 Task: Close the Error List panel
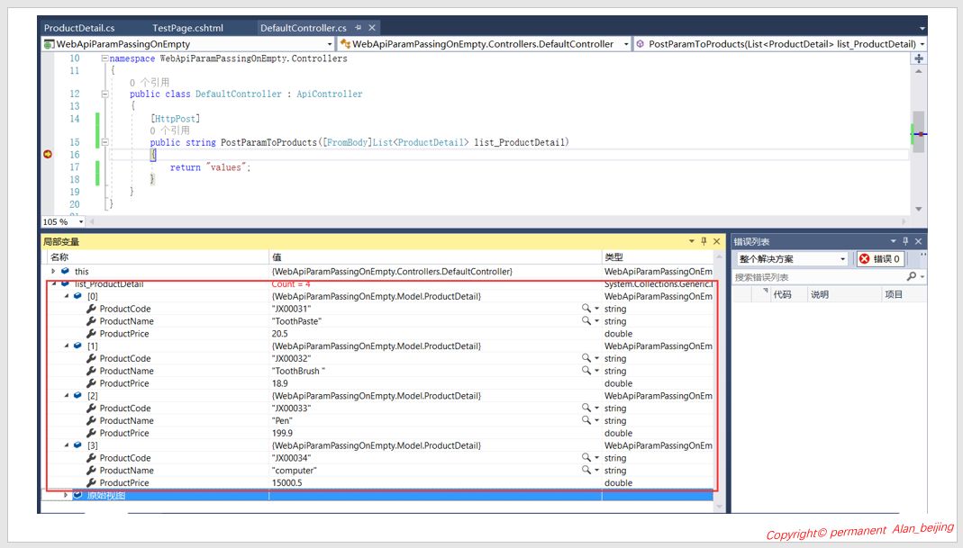pyautogui.click(x=918, y=241)
